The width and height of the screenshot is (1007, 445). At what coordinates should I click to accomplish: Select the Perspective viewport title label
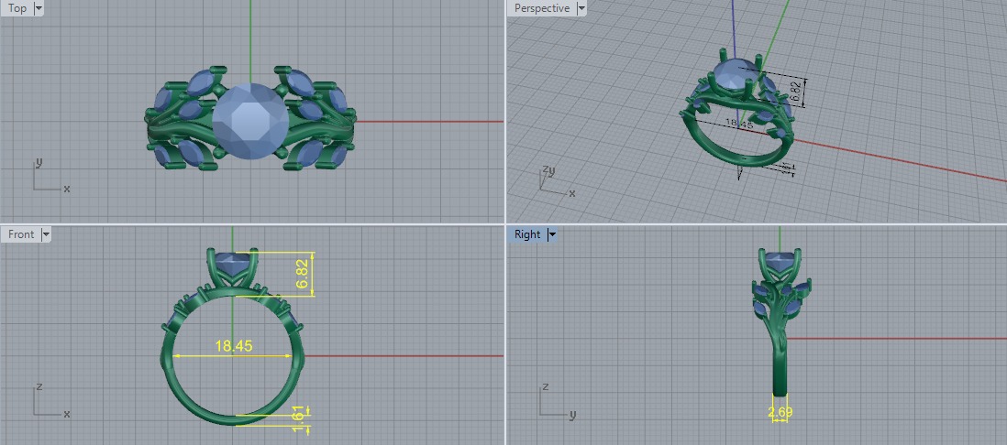(x=541, y=8)
